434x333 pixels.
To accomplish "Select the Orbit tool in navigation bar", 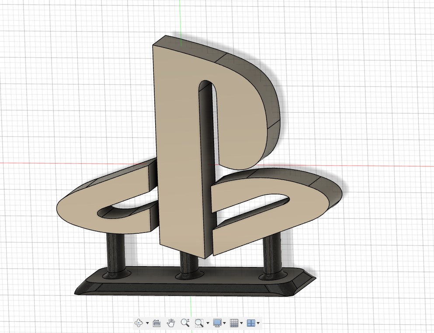I will [x=139, y=323].
